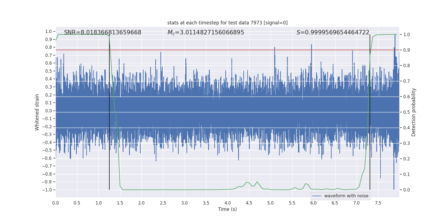Click the first black vertical marker line
This screenshot has height=222, width=444.
pos(109,112)
